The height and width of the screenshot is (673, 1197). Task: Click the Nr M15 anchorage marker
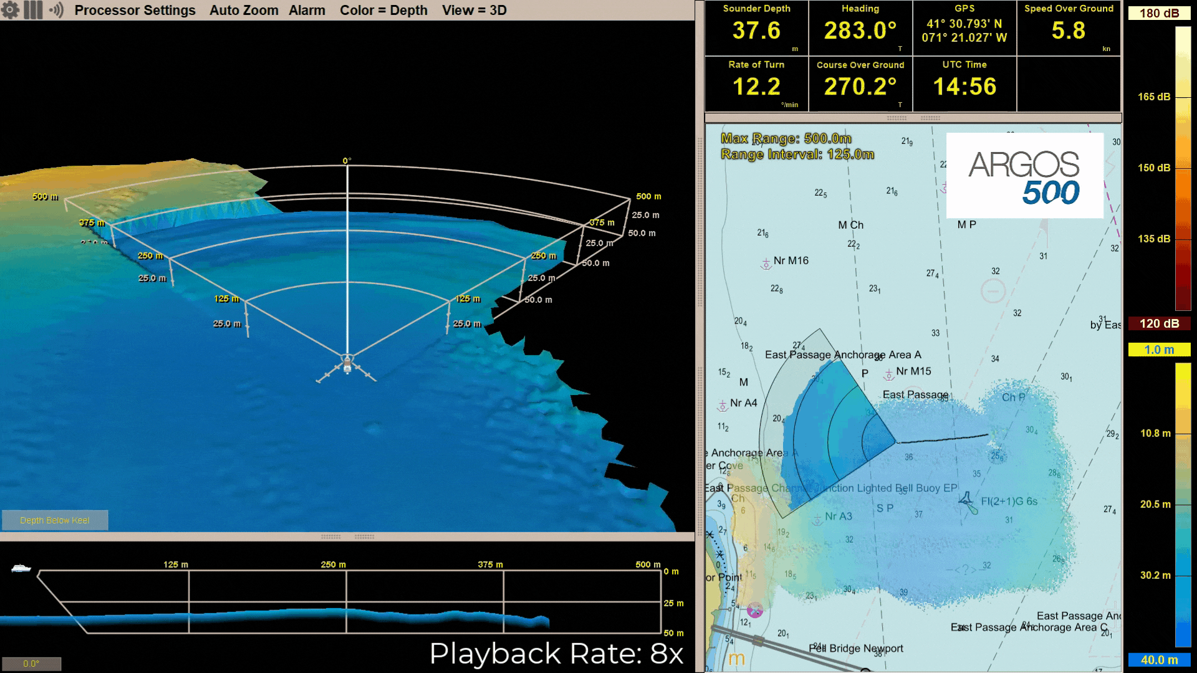(889, 375)
